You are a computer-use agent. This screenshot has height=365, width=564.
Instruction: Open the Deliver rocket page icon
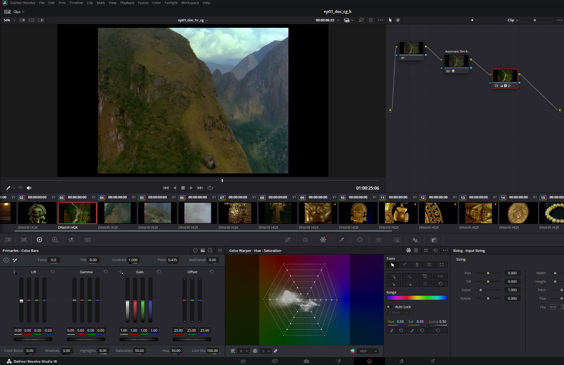pyautogui.click(x=432, y=361)
